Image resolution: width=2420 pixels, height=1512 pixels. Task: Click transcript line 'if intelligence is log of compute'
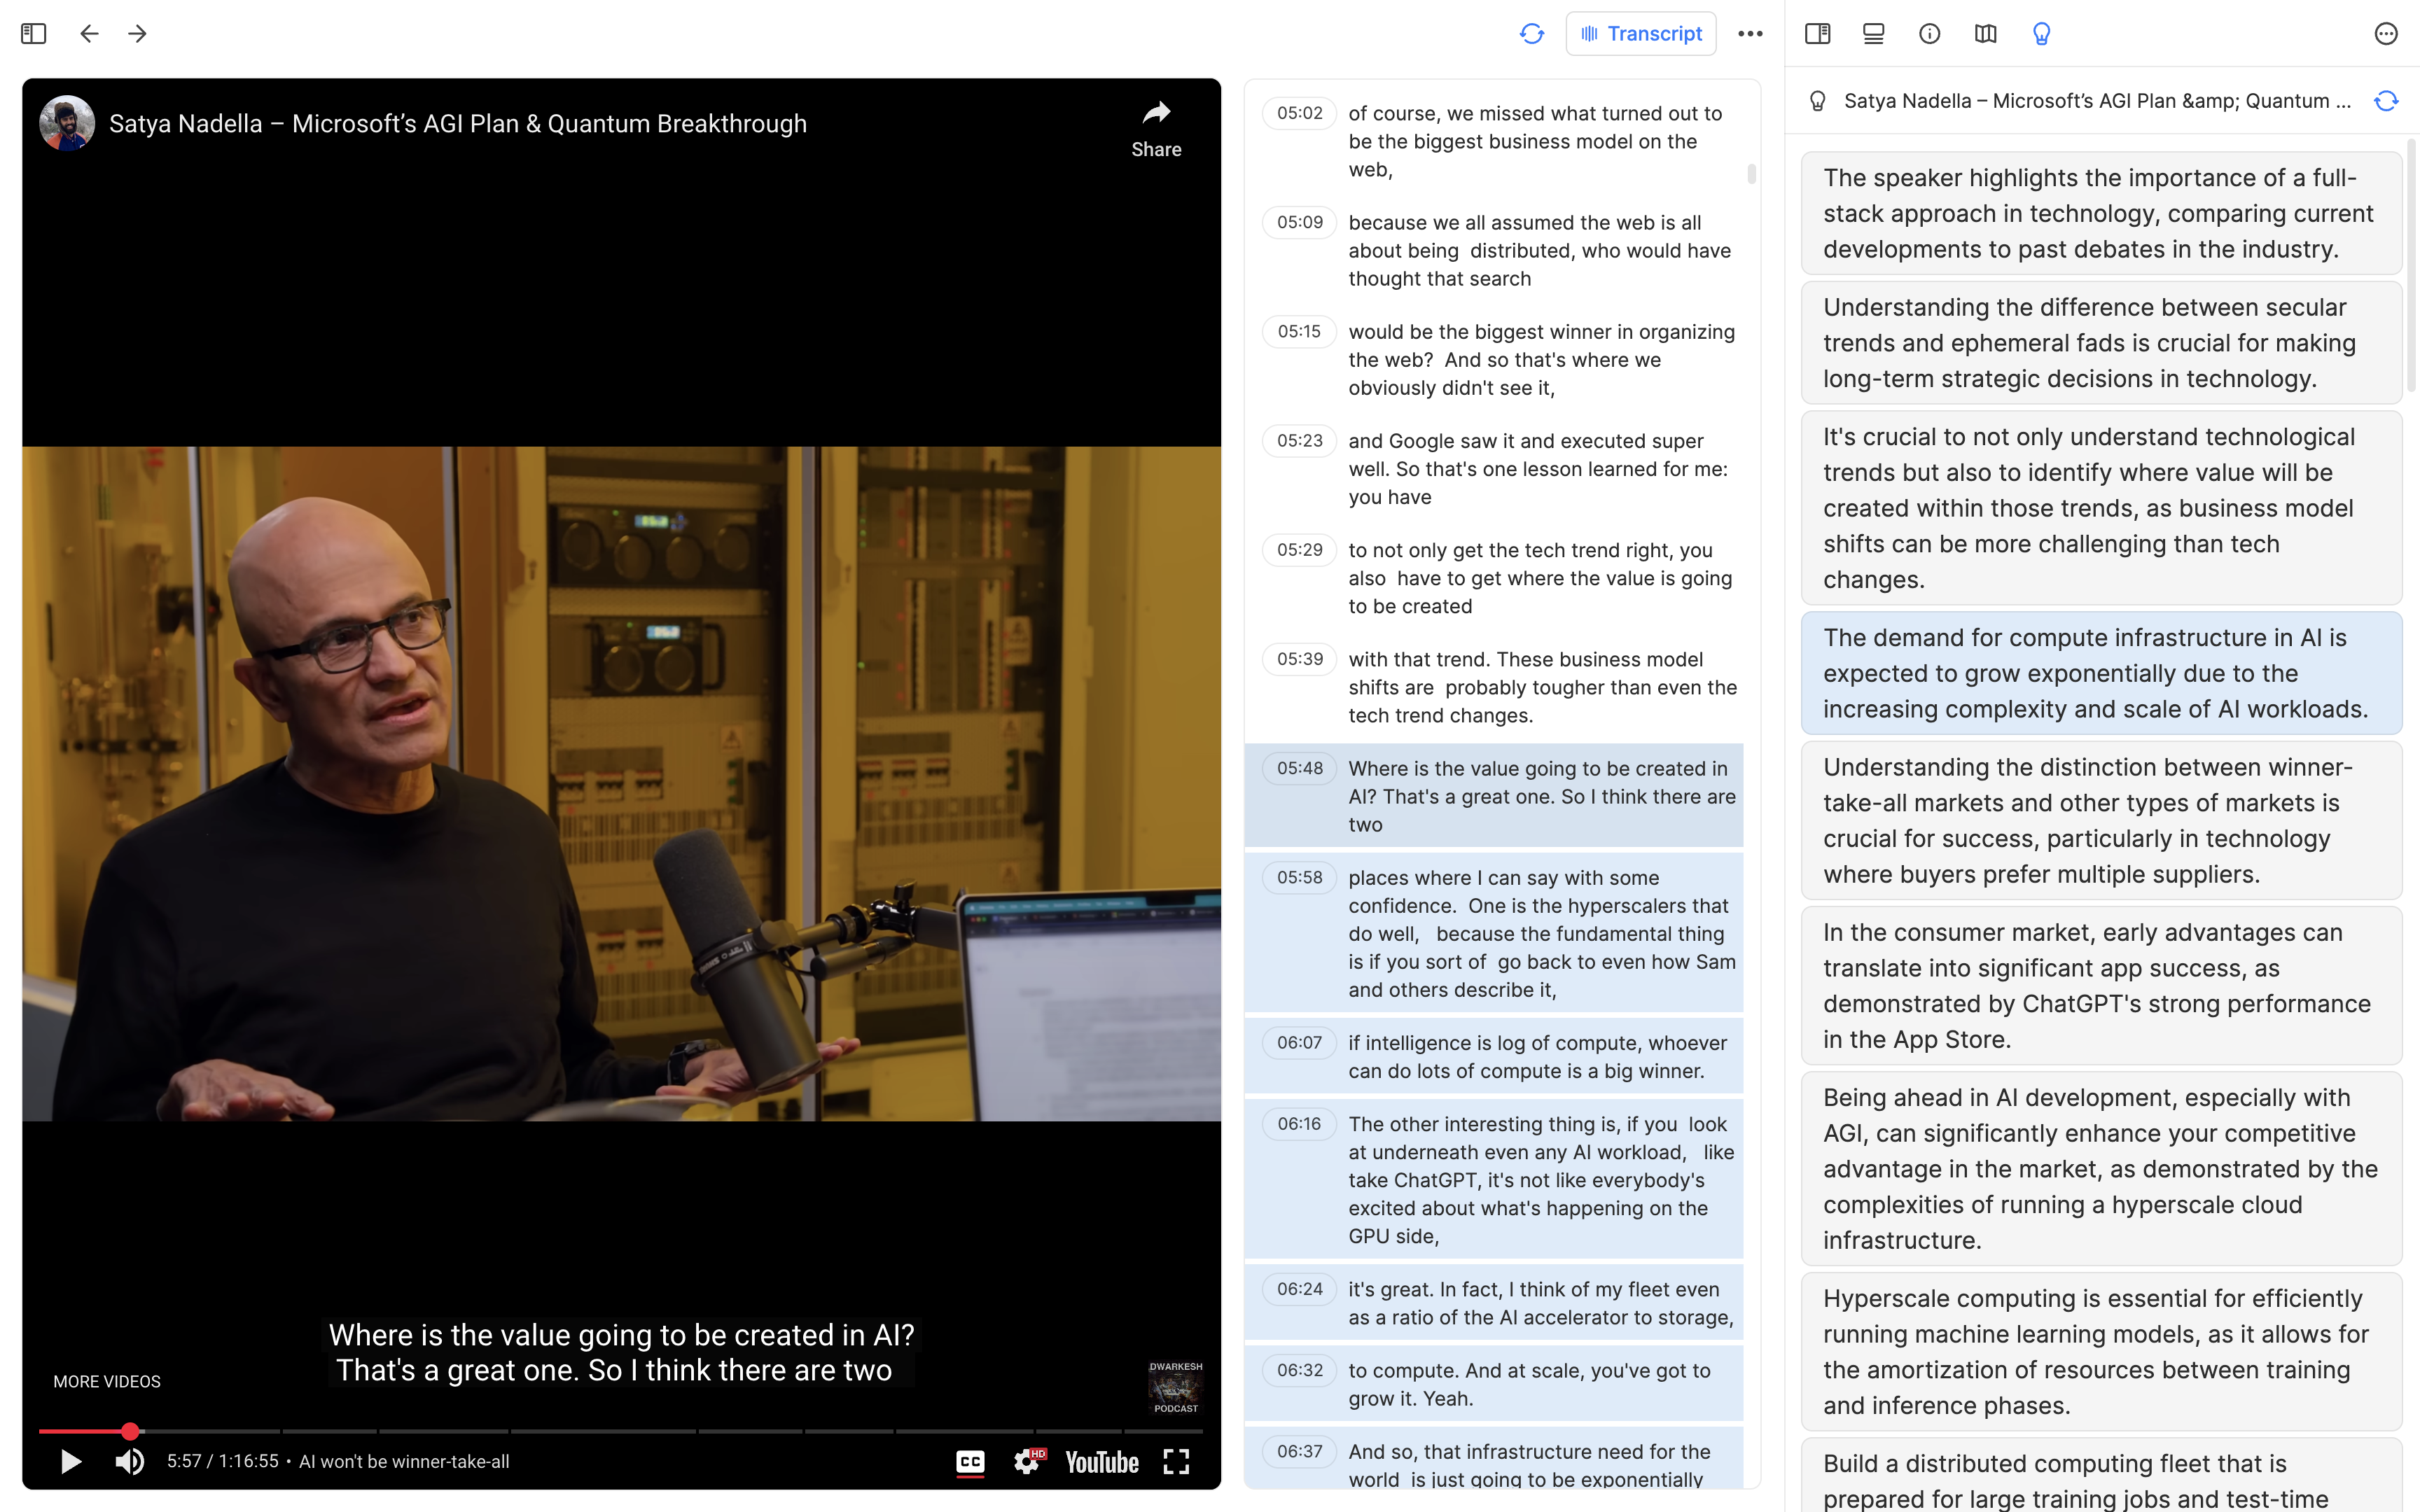tap(1493, 1056)
